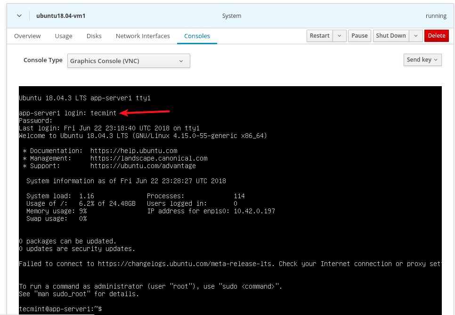Open the Network Interfaces tab
Viewport: 455px width, 315px height.
143,36
